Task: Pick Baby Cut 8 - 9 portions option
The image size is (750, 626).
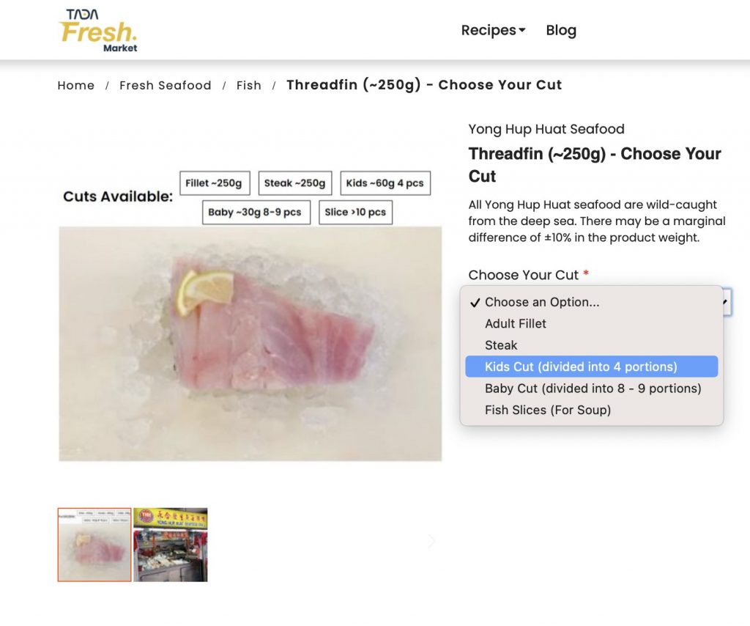Action: (592, 389)
